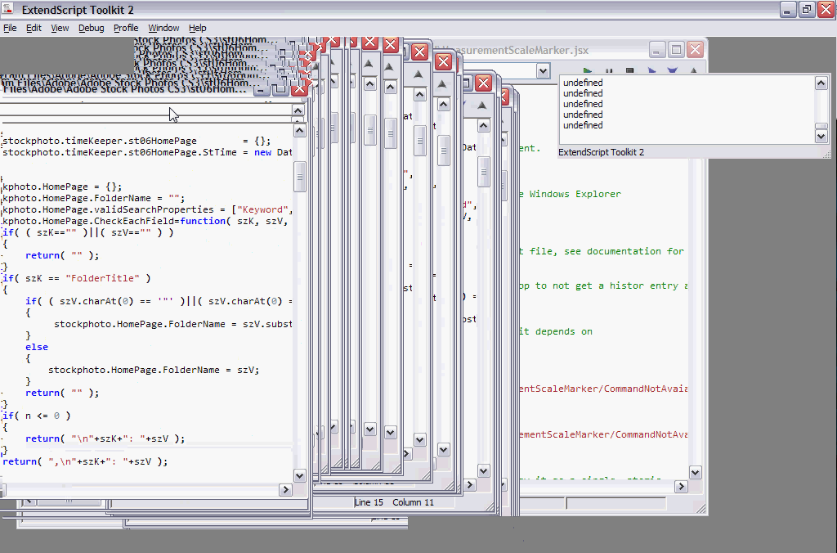This screenshot has height=553, width=837.
Task: Close the MeasurementScaleMarker.jsx document window
Action: (x=695, y=50)
